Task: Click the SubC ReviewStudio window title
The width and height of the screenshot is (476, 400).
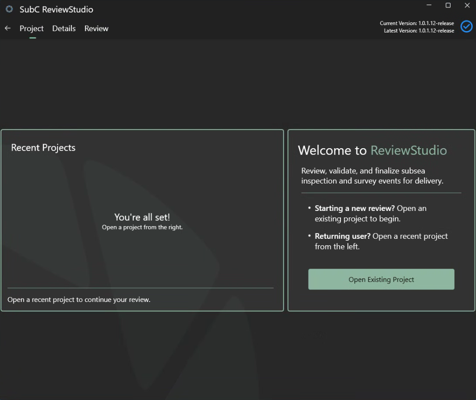Action: [x=56, y=9]
